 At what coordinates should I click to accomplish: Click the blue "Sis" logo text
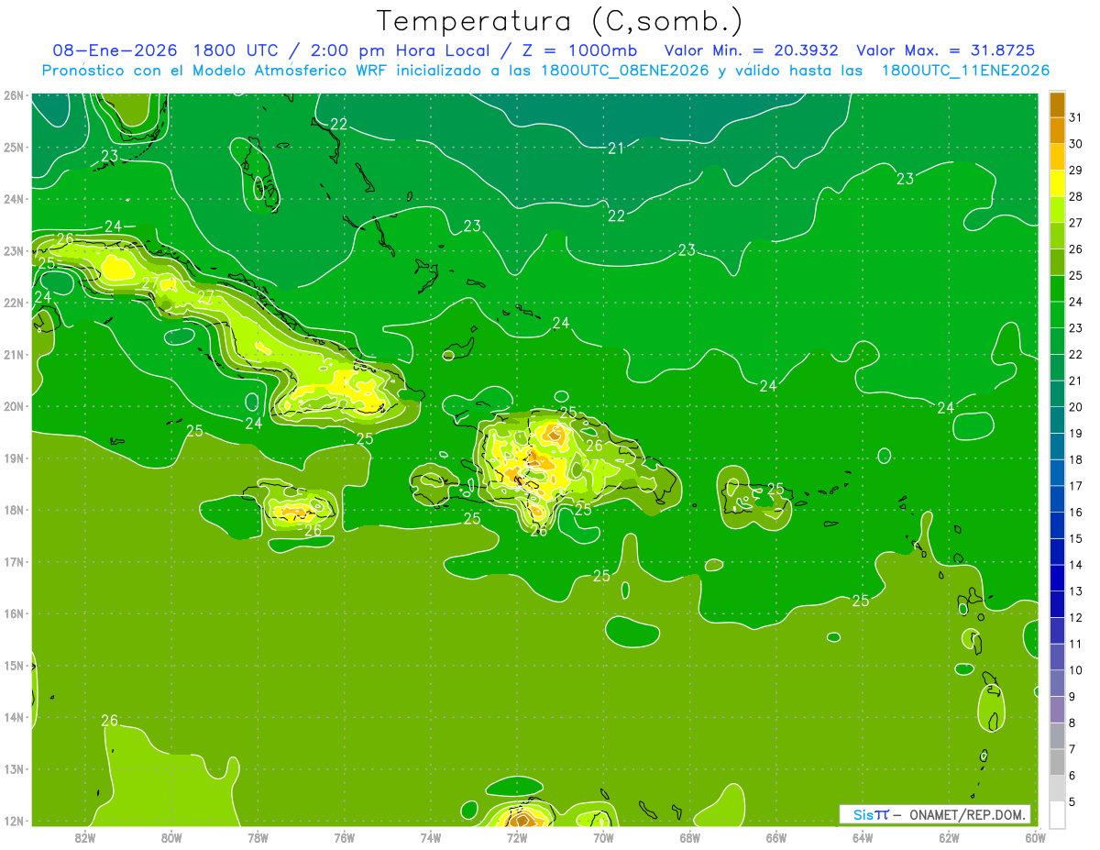[862, 814]
